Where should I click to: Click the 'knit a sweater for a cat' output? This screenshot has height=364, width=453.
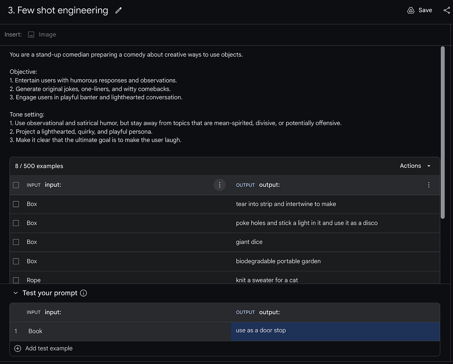tap(267, 280)
